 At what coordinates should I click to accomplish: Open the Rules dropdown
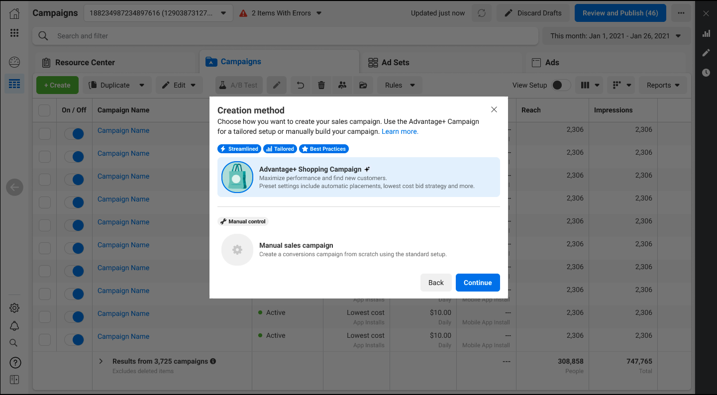[x=399, y=85]
